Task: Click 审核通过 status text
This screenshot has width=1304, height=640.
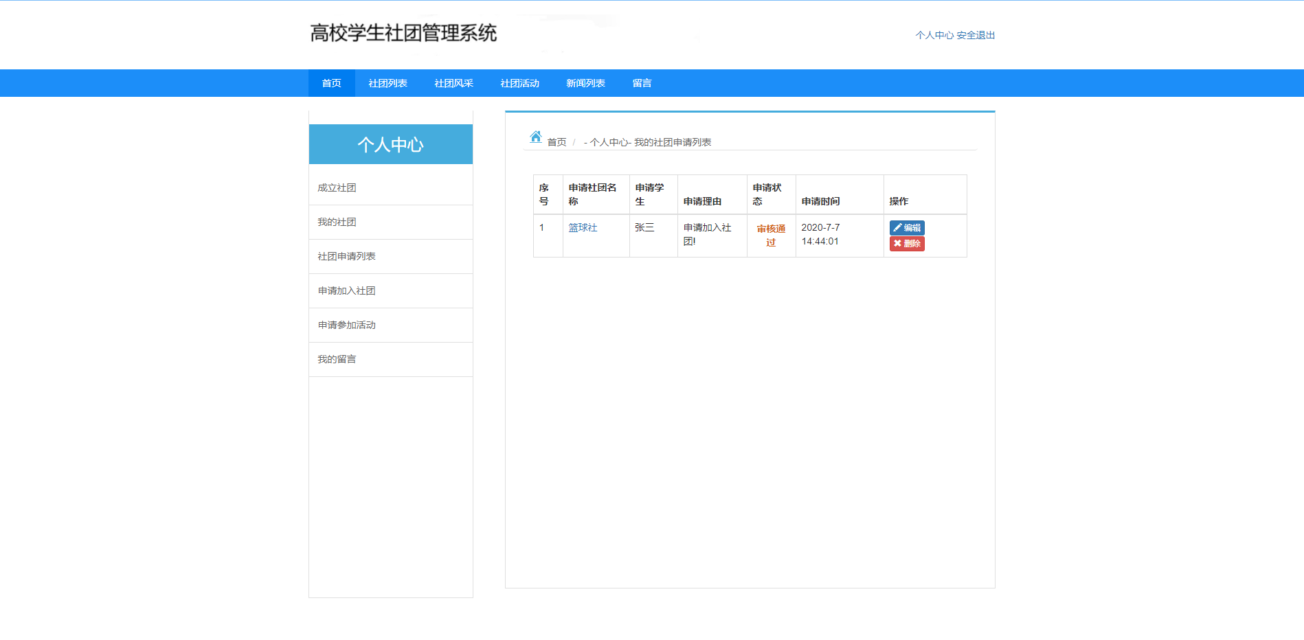Action: (771, 236)
